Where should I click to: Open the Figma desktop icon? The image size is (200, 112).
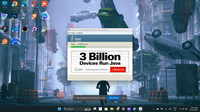pyautogui.click(x=5, y=30)
